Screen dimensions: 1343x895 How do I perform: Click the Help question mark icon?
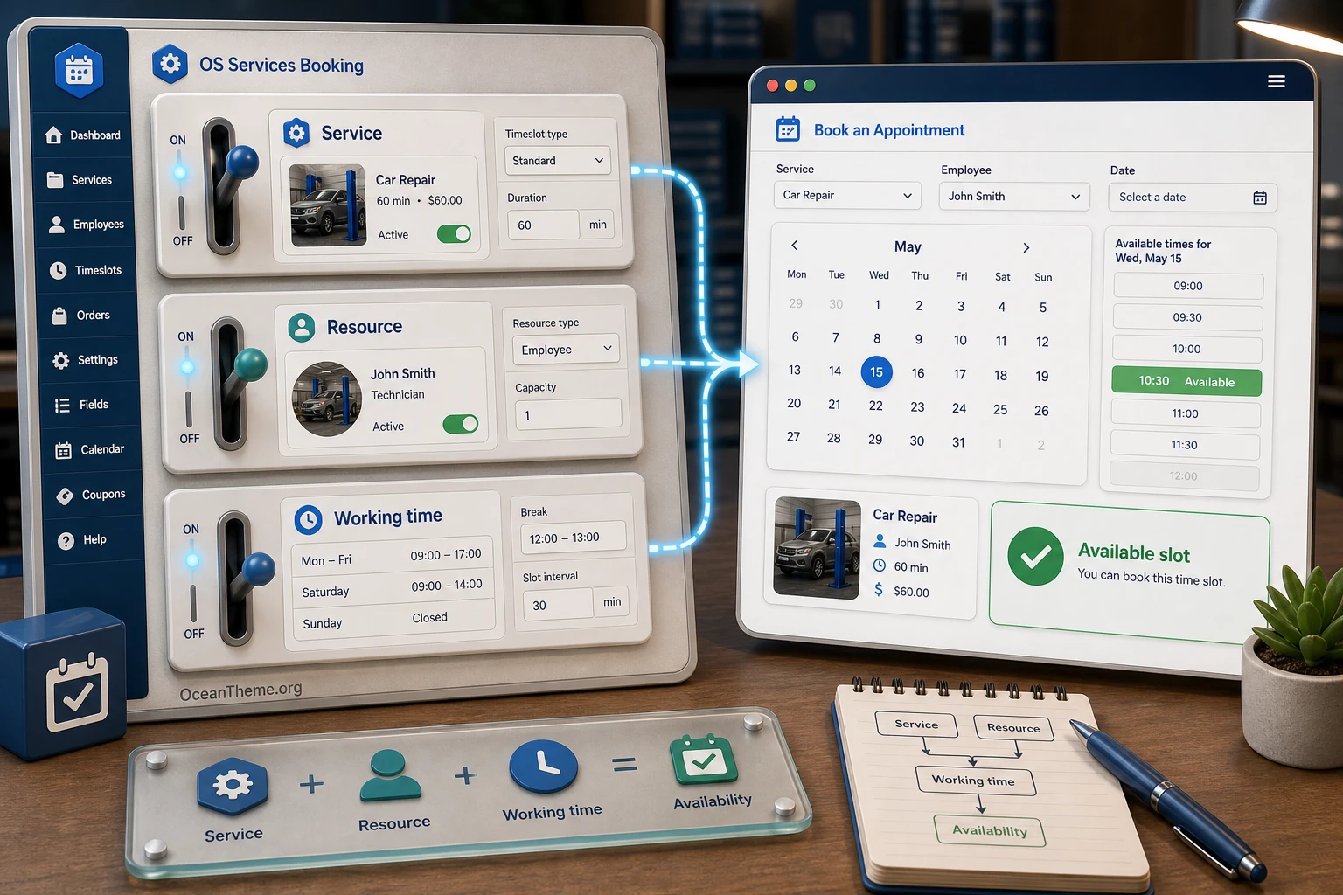pos(66,541)
